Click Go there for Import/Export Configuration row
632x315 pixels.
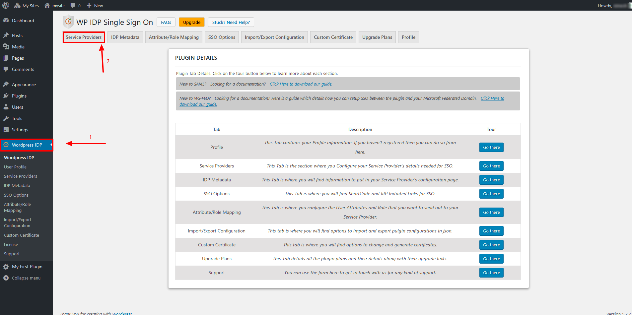(491, 231)
